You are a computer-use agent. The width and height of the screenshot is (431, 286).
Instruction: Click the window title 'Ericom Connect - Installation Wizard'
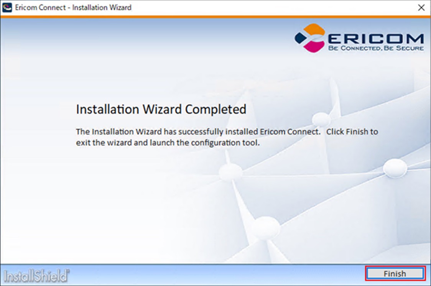73,7
